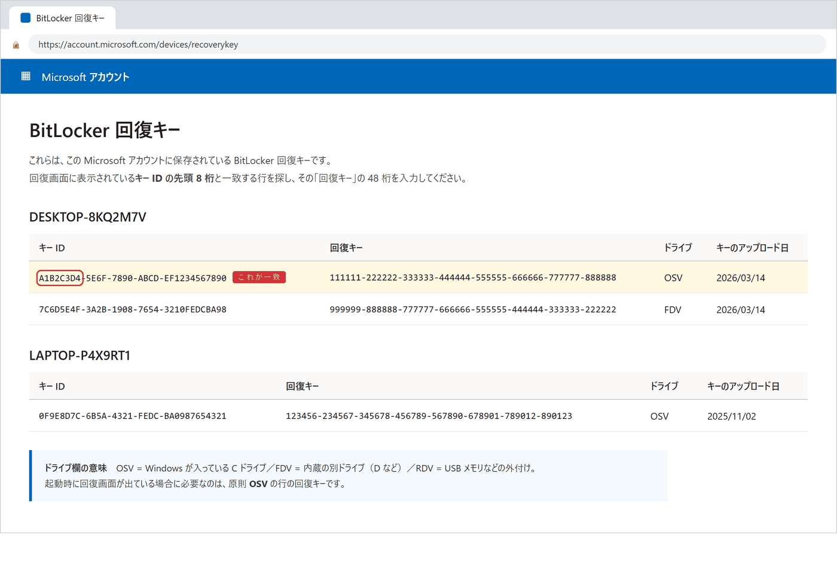The width and height of the screenshot is (837, 568).
Task: Click the BitLocker tab favicon
Action: coord(26,18)
